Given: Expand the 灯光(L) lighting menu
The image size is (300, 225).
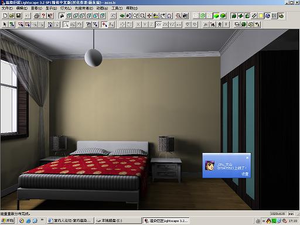Looking at the screenshot, I should (x=66, y=8).
